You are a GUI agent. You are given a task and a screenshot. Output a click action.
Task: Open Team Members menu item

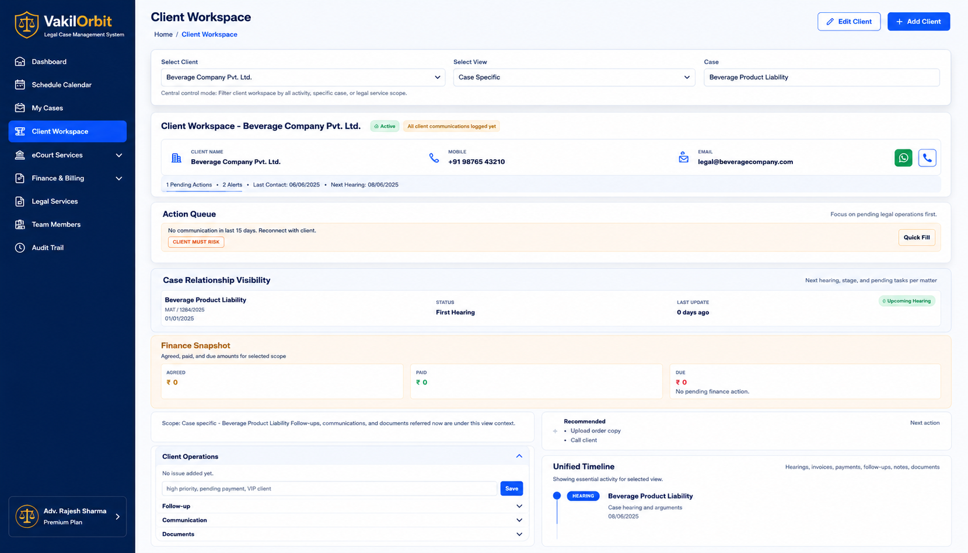click(x=68, y=224)
